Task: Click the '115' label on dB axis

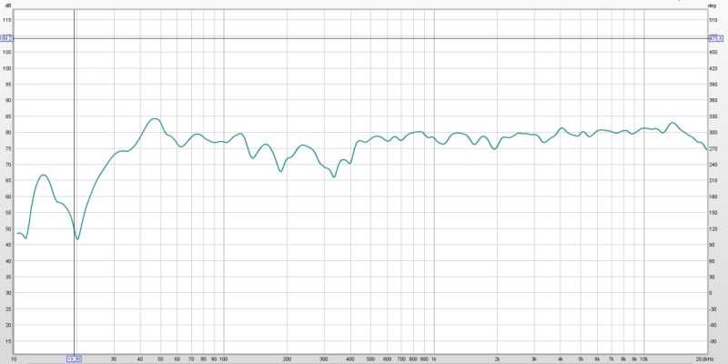Action: coord(6,20)
